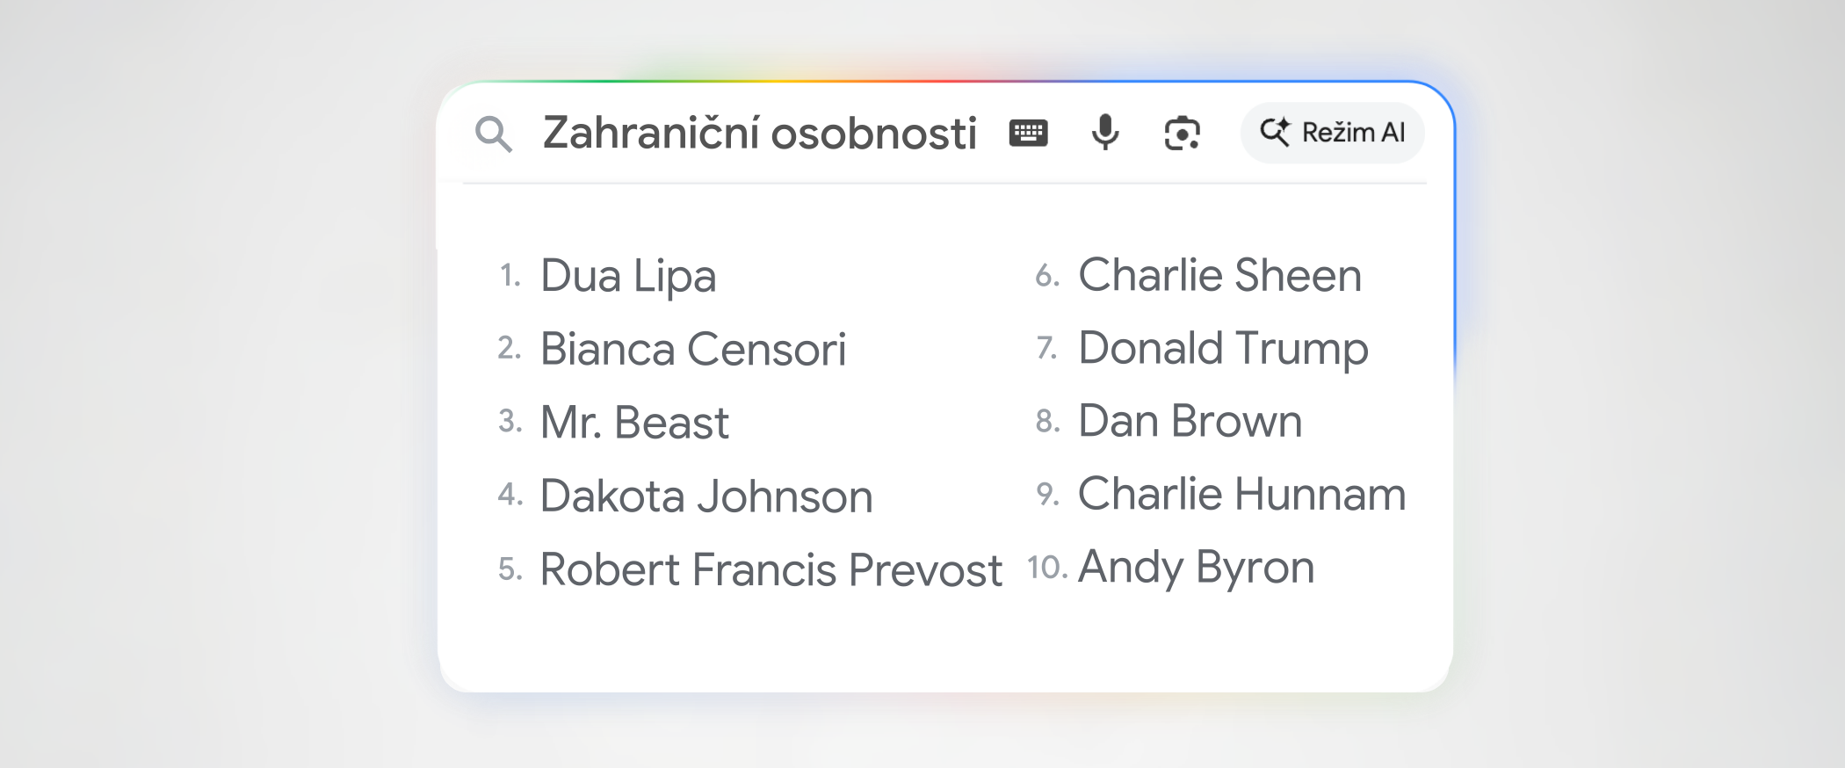Choose Charlie Hunnam in the ranking
Viewport: 1845px width, 768px height.
pos(1241,494)
